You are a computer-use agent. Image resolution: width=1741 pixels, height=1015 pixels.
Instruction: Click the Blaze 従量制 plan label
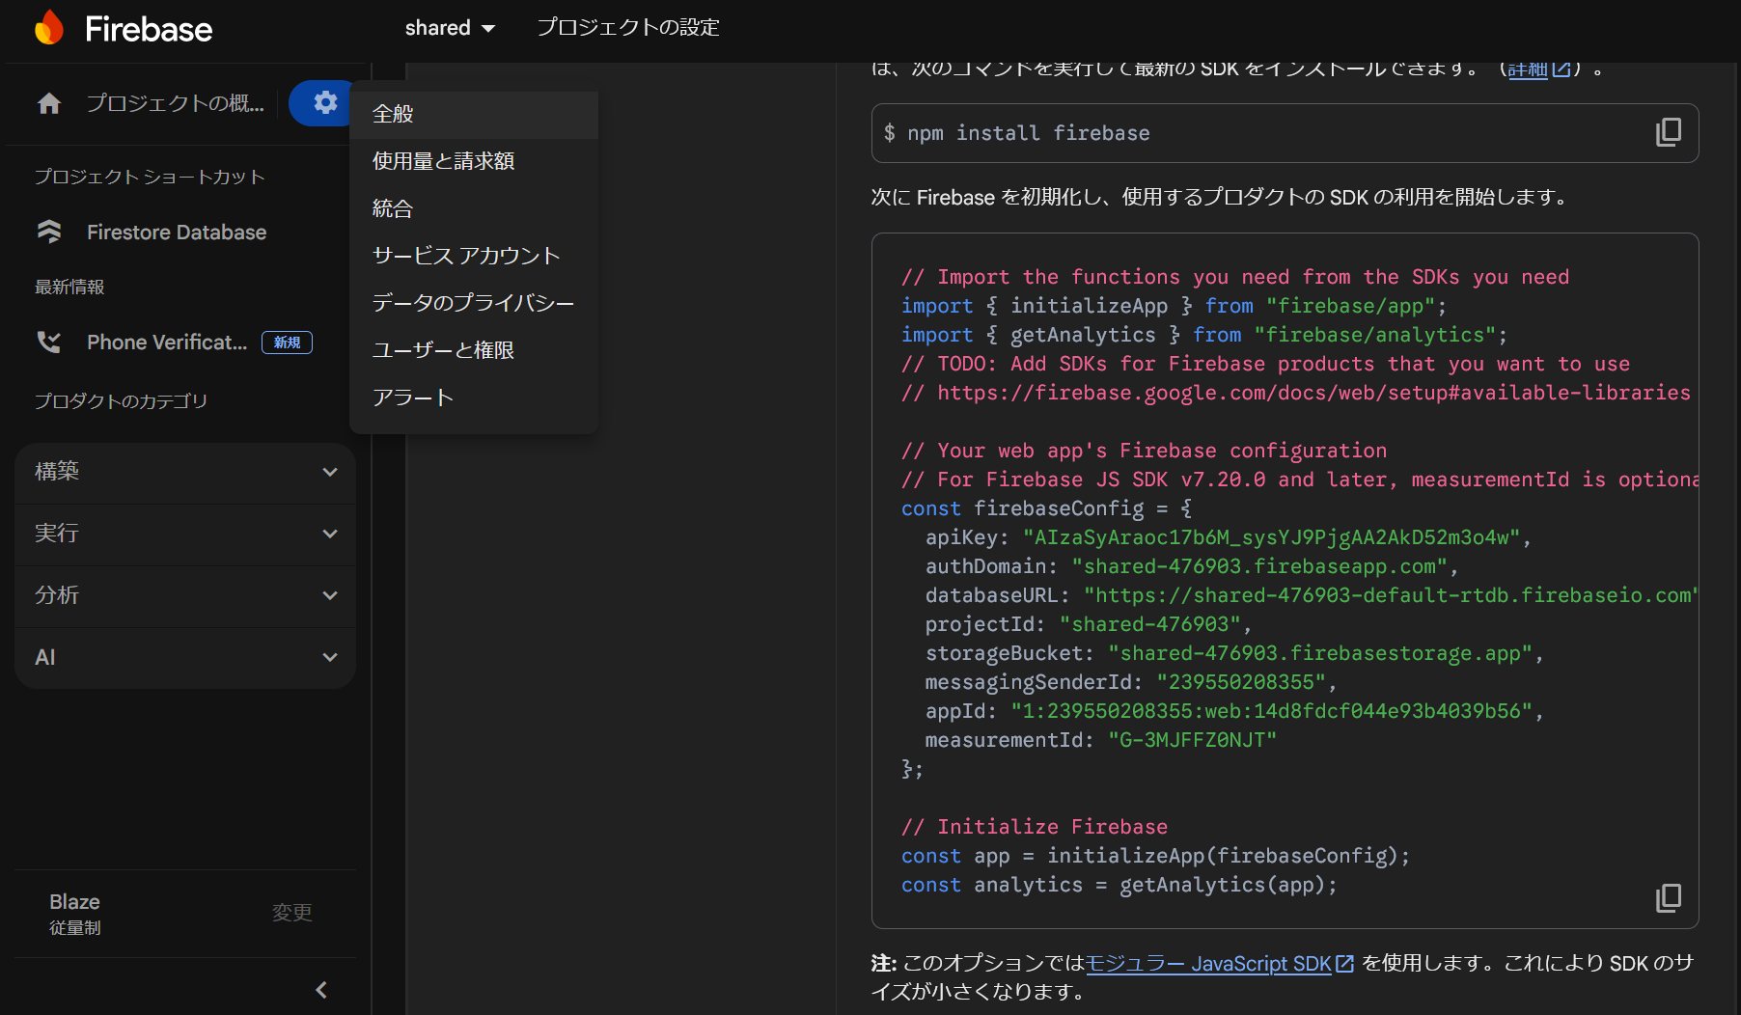pyautogui.click(x=75, y=914)
